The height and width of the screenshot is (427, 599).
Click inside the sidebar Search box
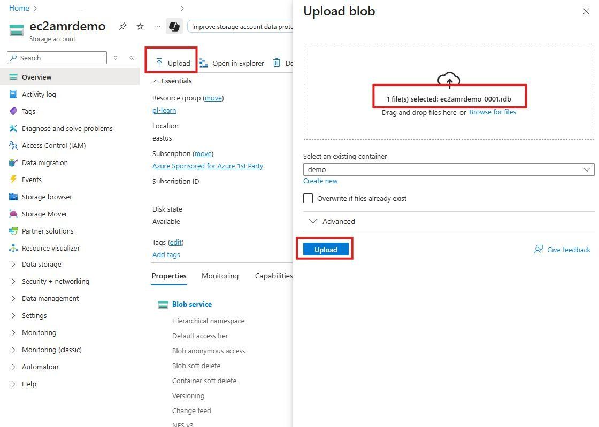tap(56, 57)
